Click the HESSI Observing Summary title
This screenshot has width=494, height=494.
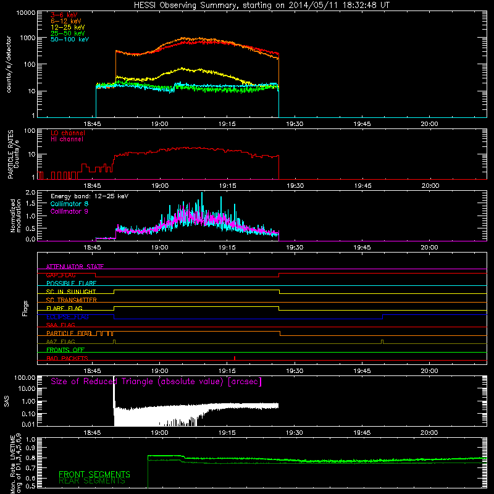point(261,6)
